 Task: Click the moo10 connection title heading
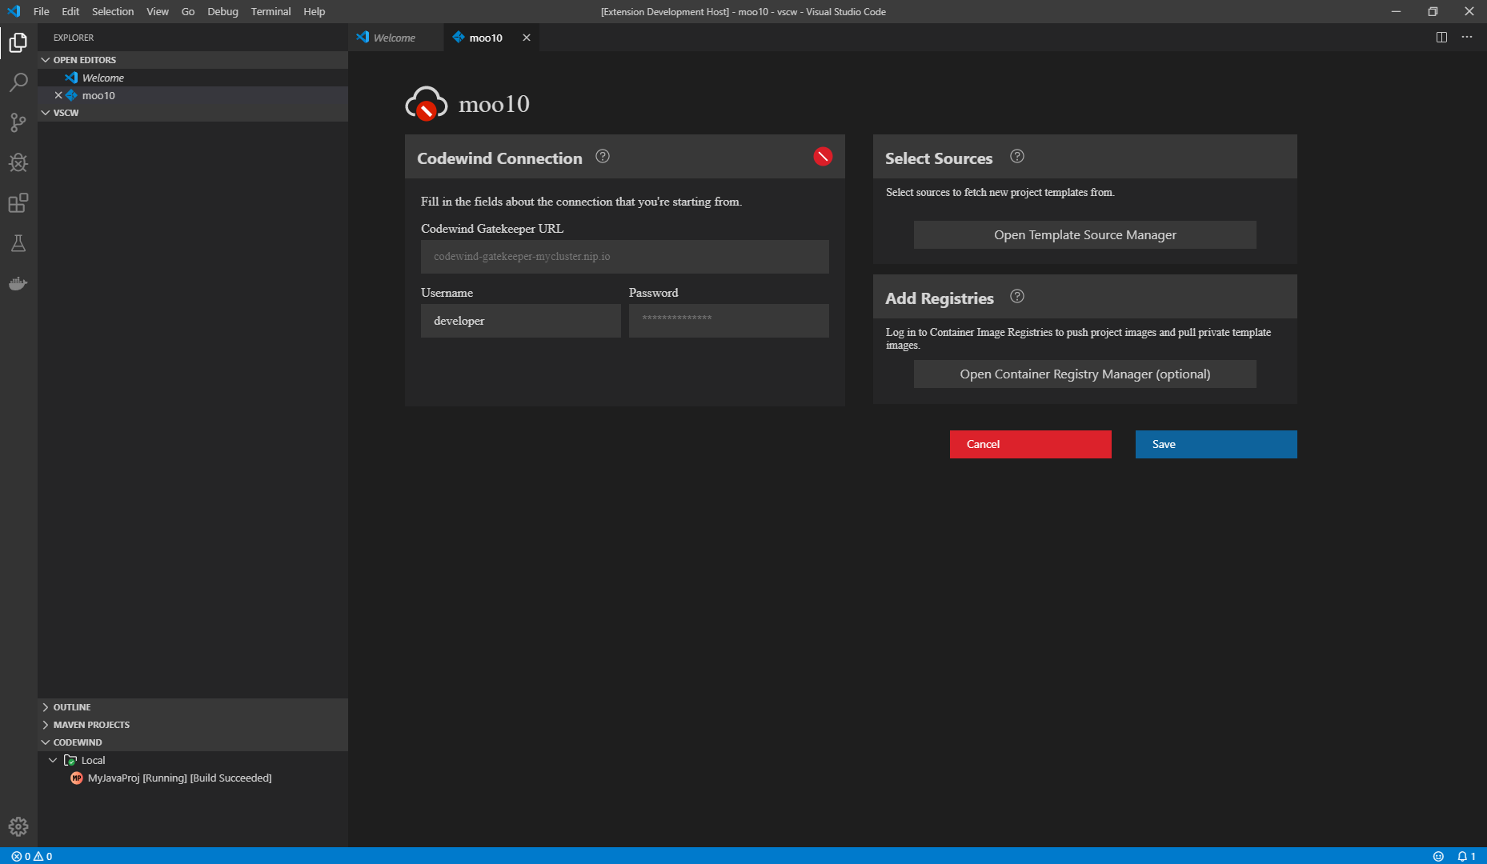(494, 104)
